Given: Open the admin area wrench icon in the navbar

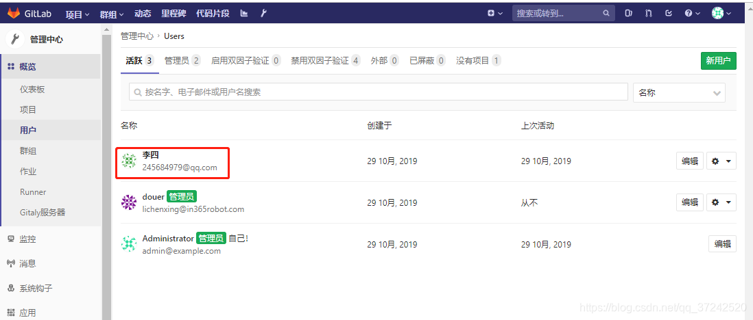Looking at the screenshot, I should click(263, 14).
